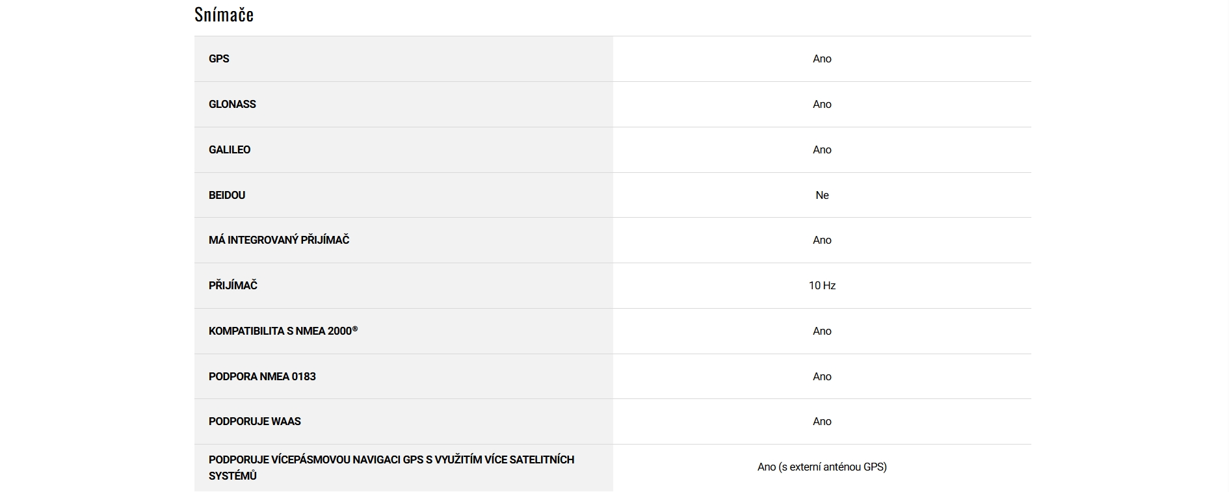The image size is (1229, 492).
Task: Click KOMPATIBILITA S NMEA 2000 label
Action: (x=283, y=331)
